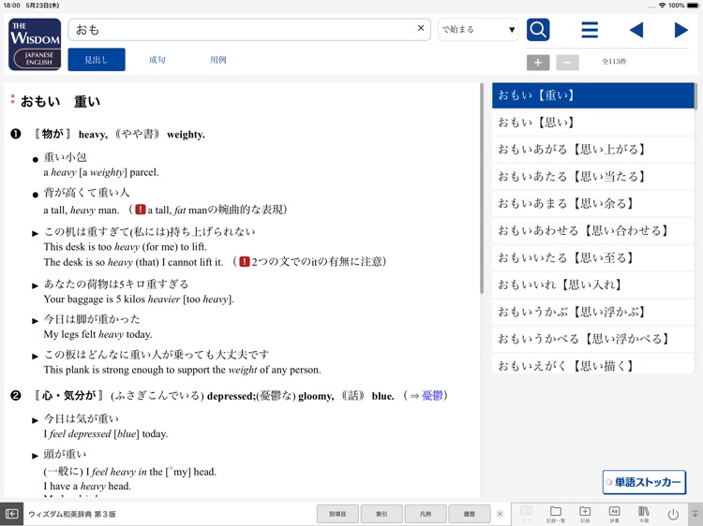Select おもいあたる【思い当たる】 entry

592,176
